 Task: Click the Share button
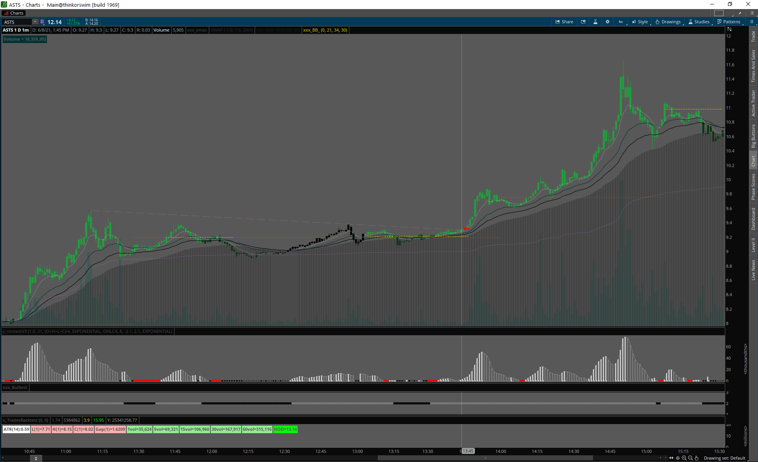[x=564, y=22]
